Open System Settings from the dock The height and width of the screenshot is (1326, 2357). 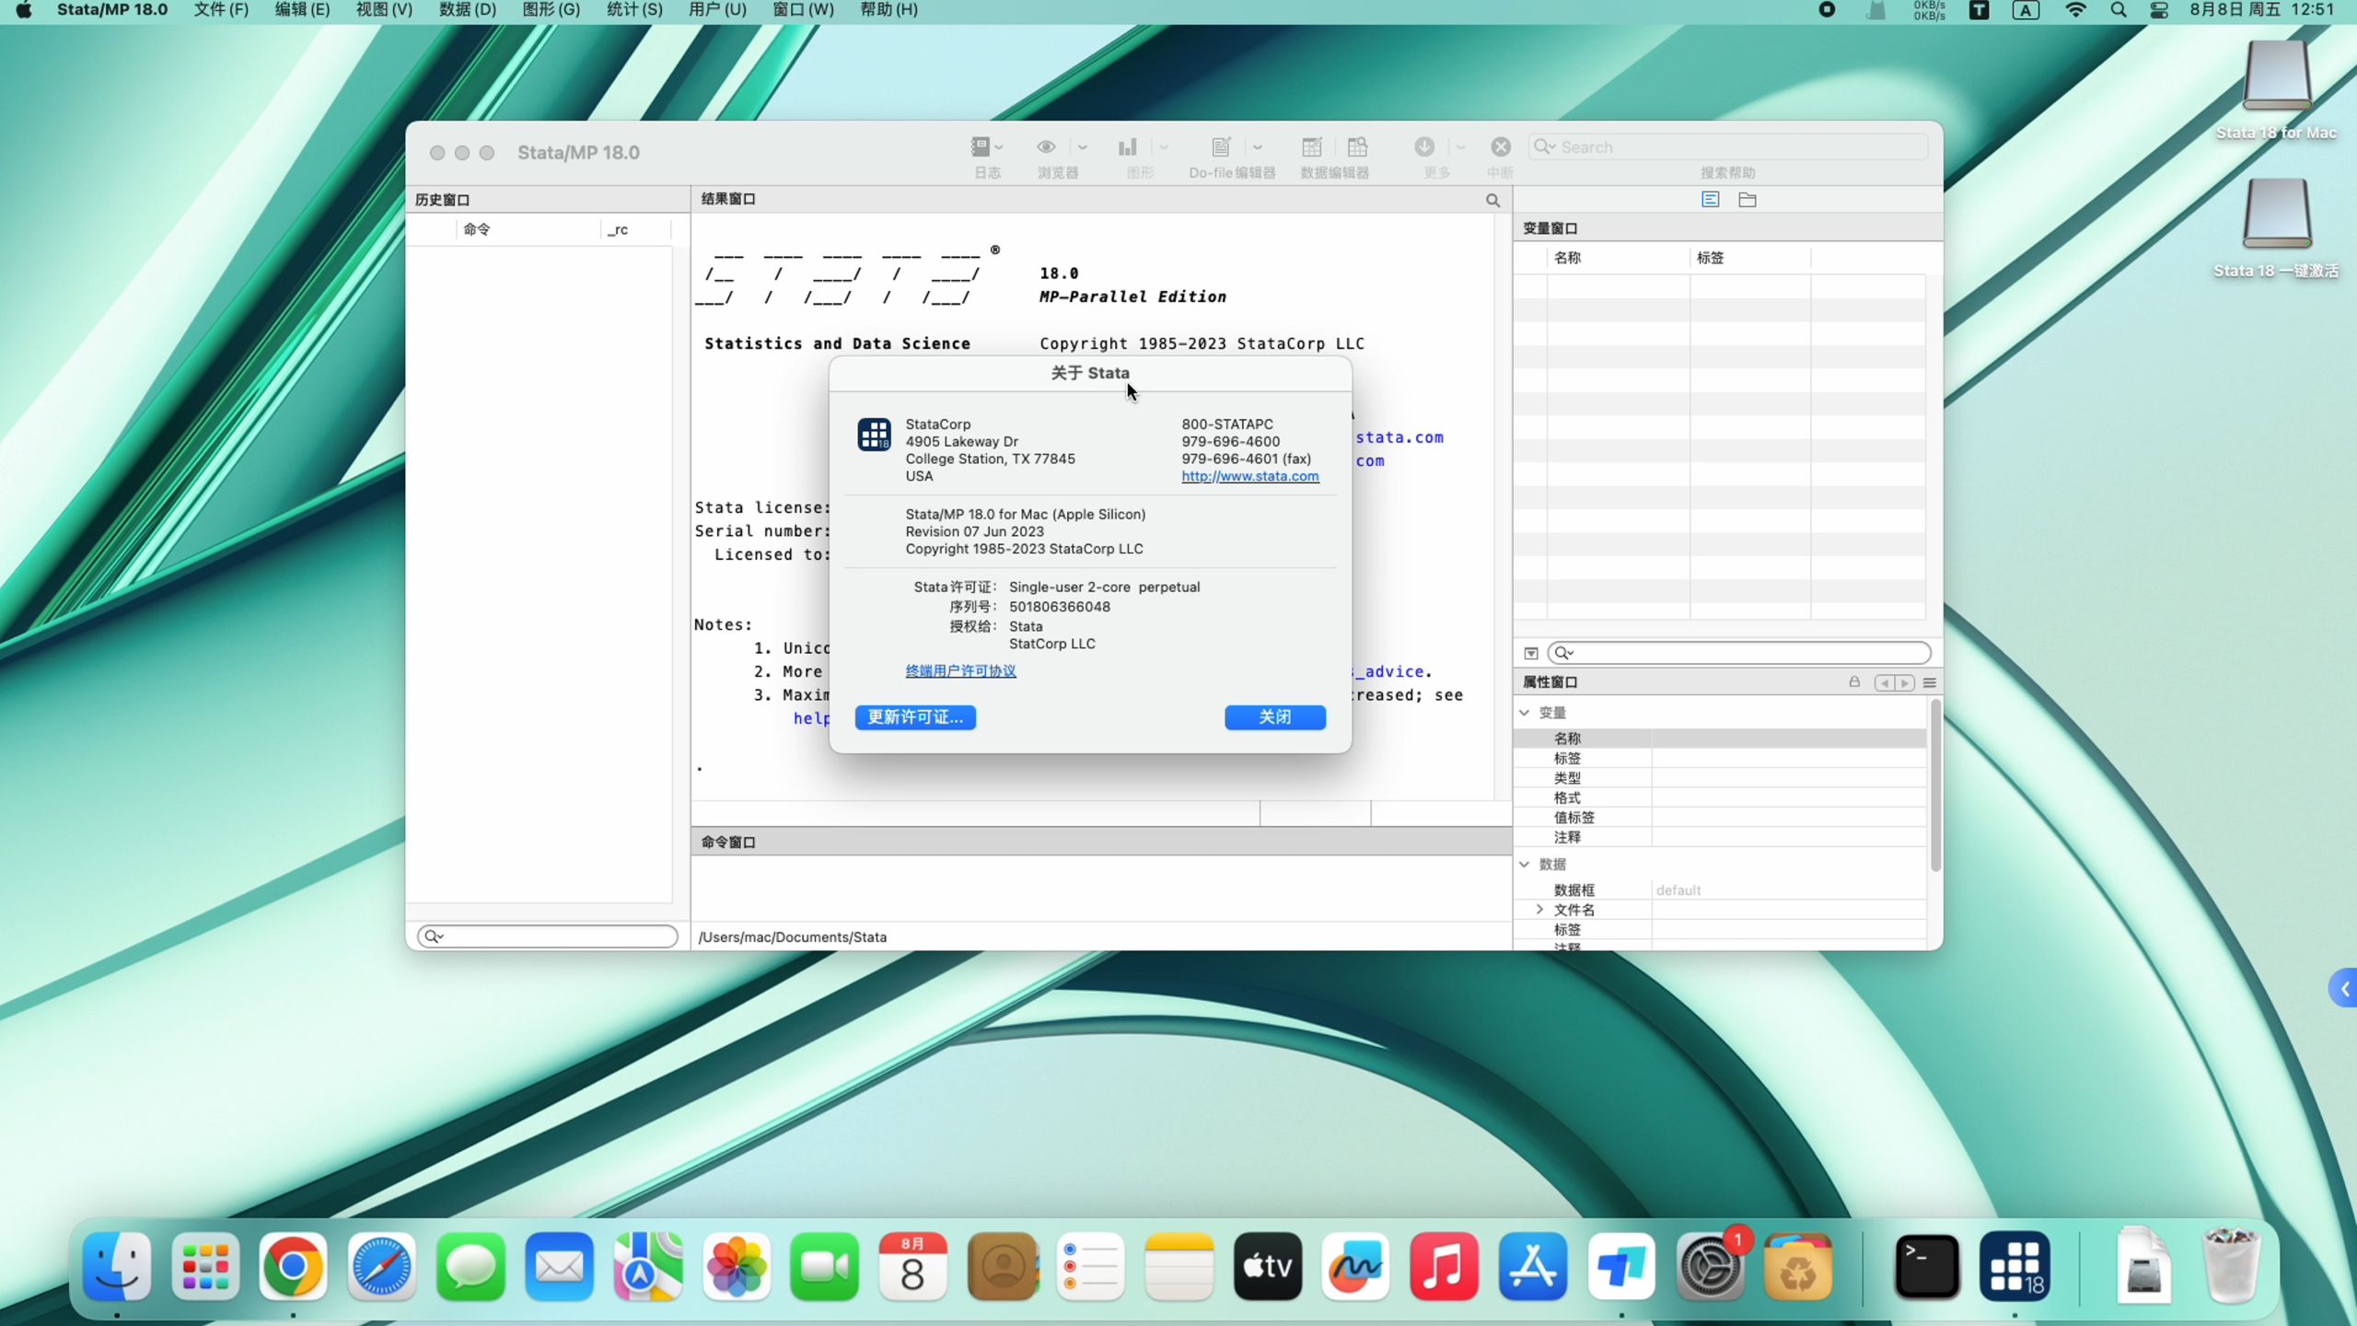click(x=1710, y=1266)
